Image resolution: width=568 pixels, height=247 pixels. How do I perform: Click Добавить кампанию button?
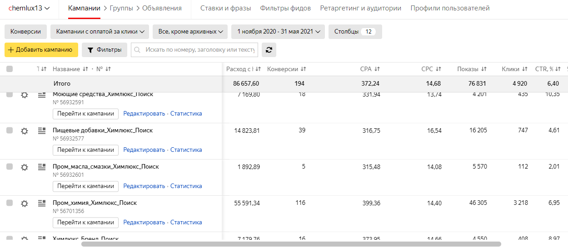pyautogui.click(x=41, y=50)
